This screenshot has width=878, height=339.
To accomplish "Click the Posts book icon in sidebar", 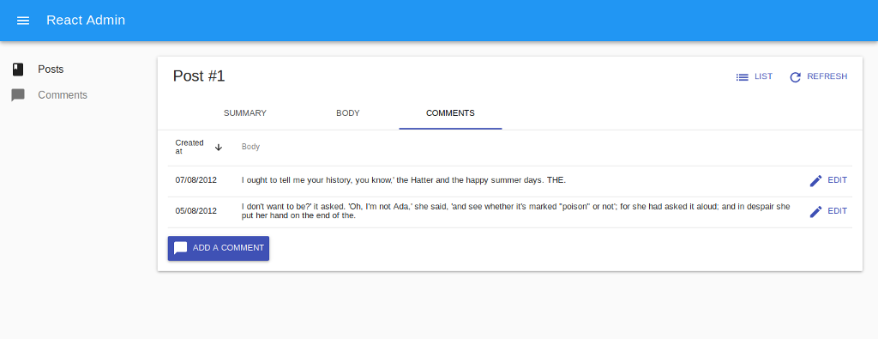I will click(x=18, y=70).
